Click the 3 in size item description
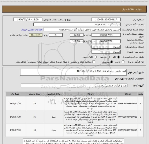The height and width of the screenshot is (144, 149). pyautogui.click(x=91, y=117)
